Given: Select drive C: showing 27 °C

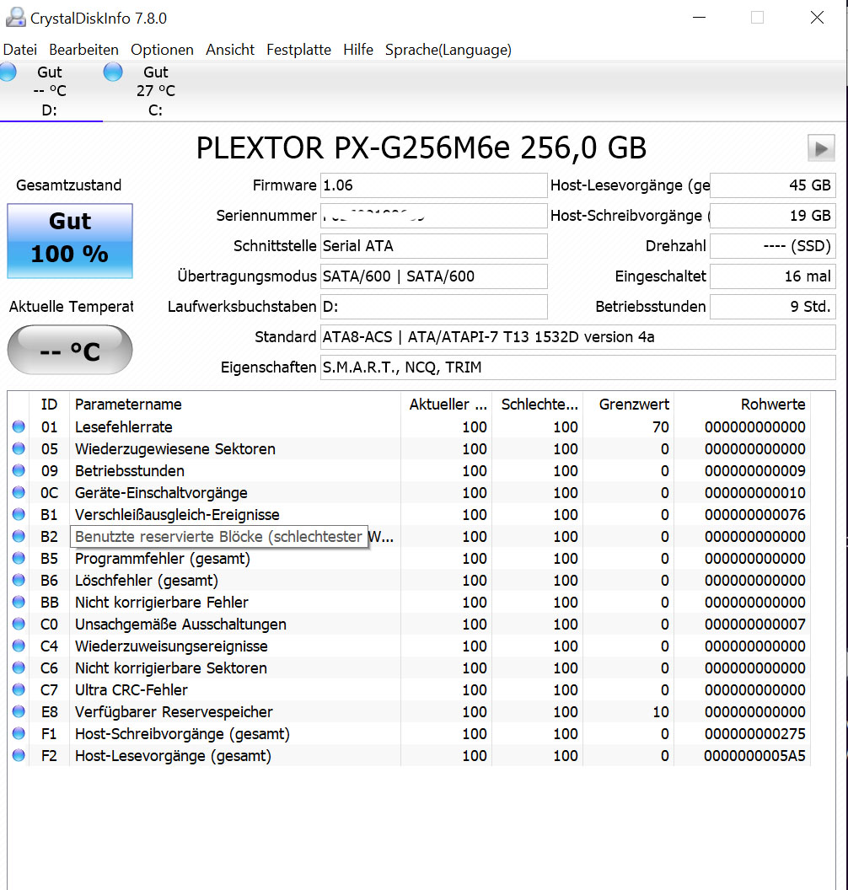Looking at the screenshot, I should pyautogui.click(x=156, y=90).
